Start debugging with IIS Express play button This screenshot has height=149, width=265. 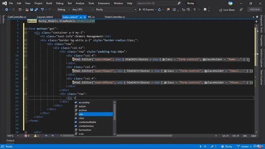tap(146, 10)
